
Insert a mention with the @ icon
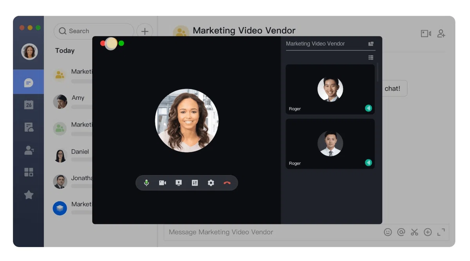coord(401,232)
